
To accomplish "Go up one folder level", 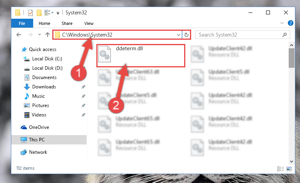I will (48, 35).
